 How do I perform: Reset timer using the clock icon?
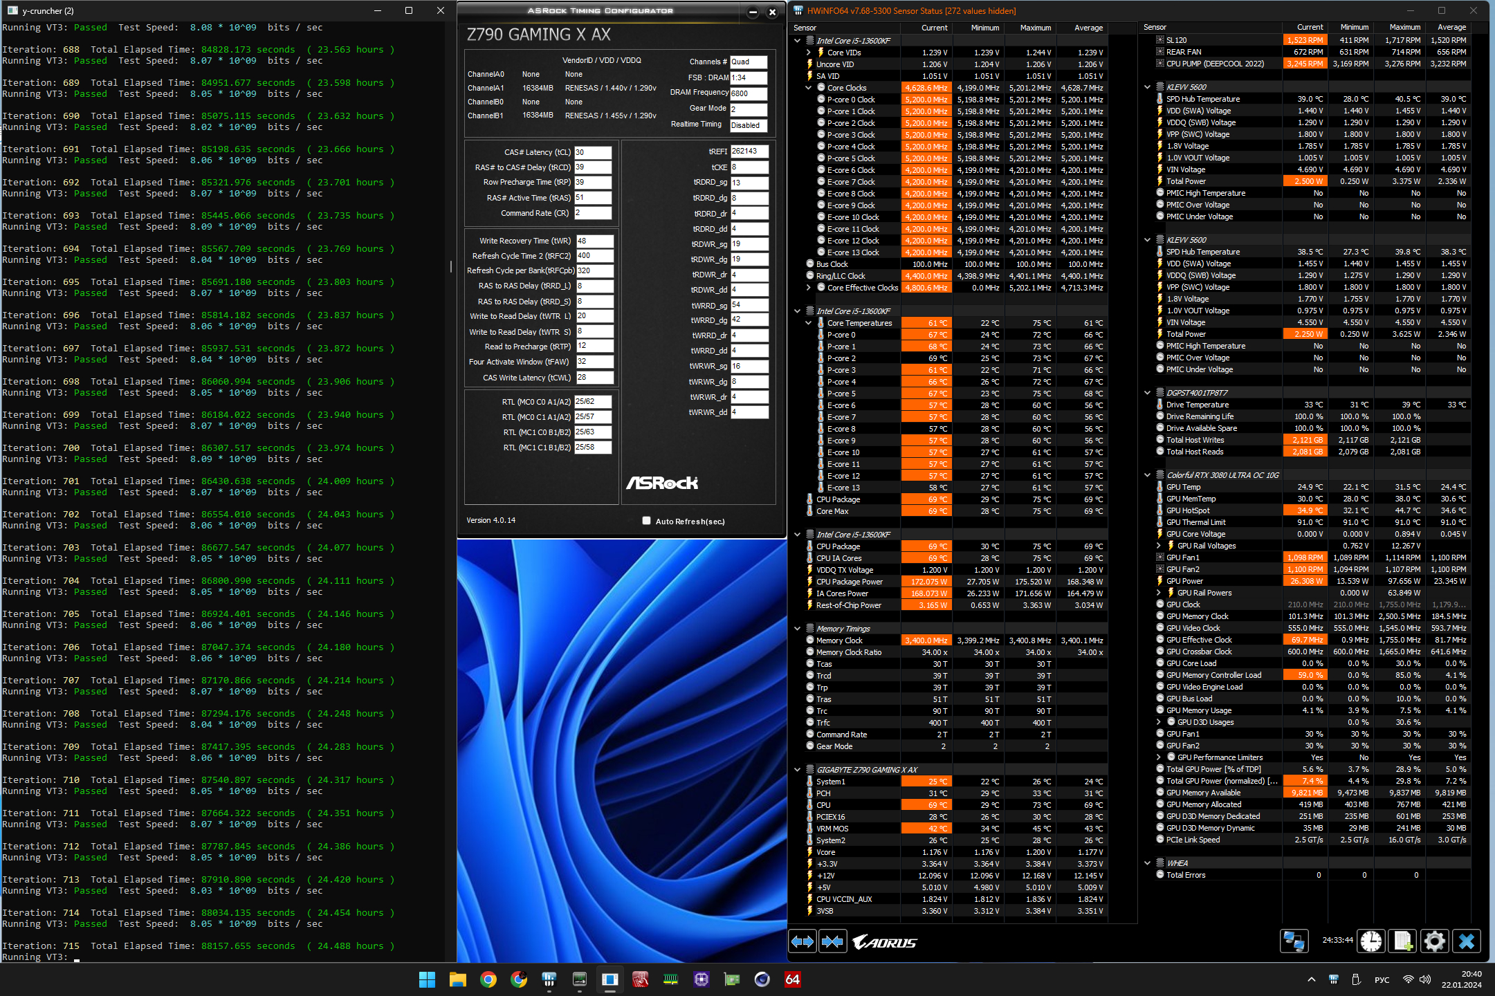(1370, 941)
